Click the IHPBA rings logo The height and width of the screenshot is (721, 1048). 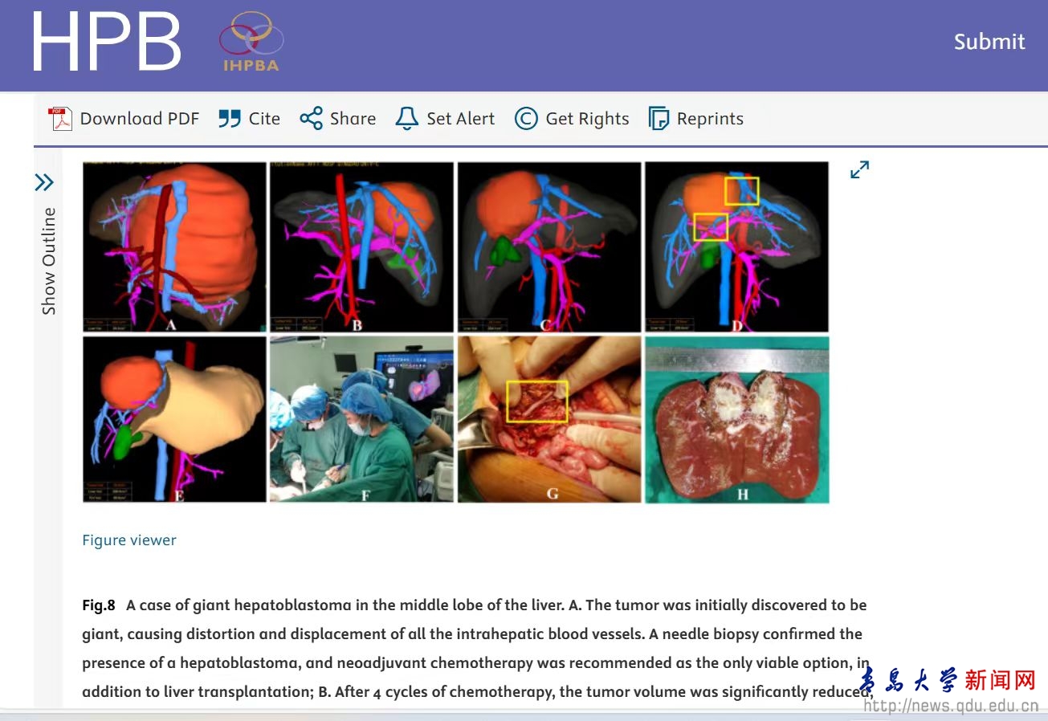(251, 42)
